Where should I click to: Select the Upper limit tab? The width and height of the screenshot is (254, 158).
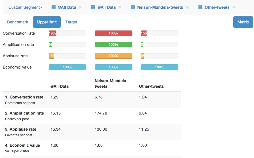[x=47, y=22]
